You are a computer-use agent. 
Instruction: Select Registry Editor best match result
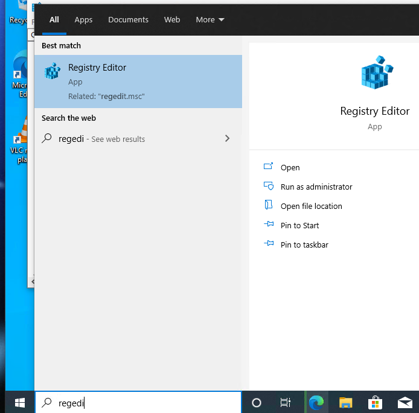[138, 82]
